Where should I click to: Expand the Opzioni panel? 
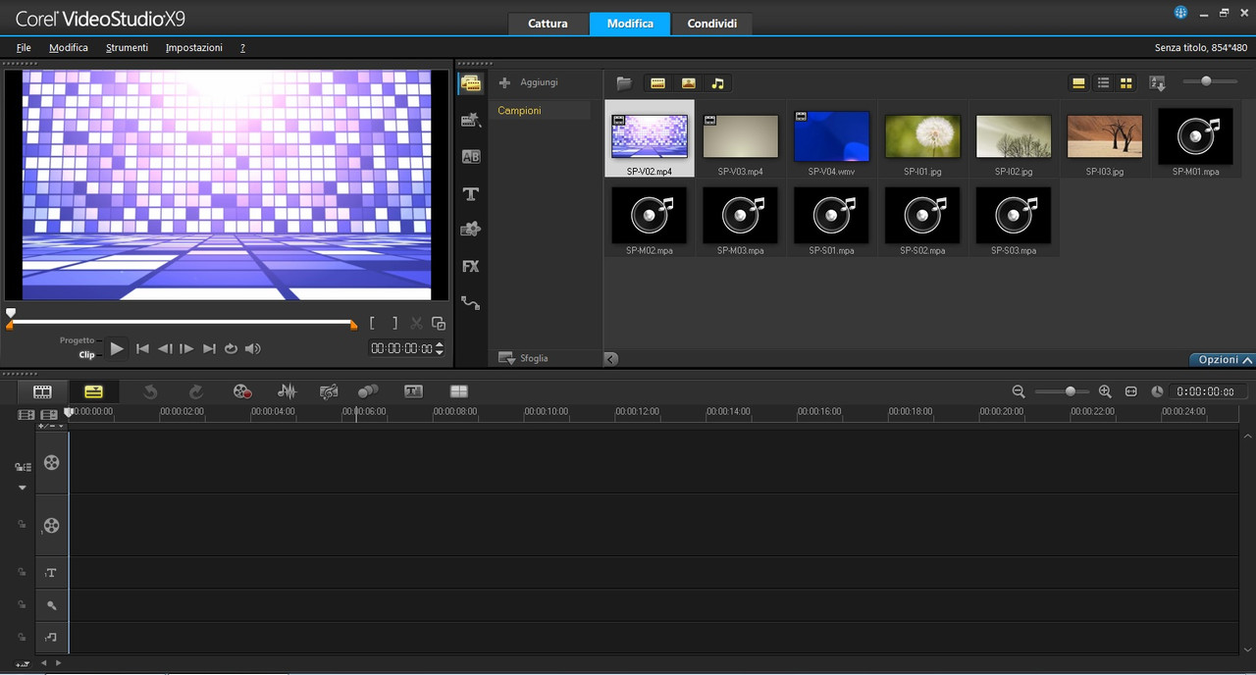pyautogui.click(x=1223, y=360)
